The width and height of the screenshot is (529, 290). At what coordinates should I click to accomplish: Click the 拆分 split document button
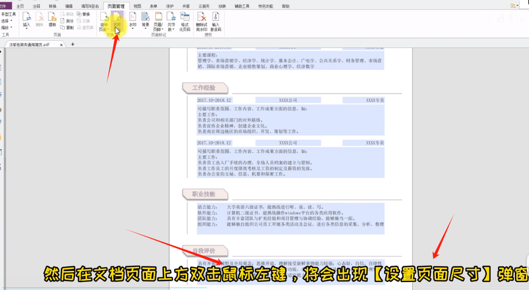click(67, 21)
